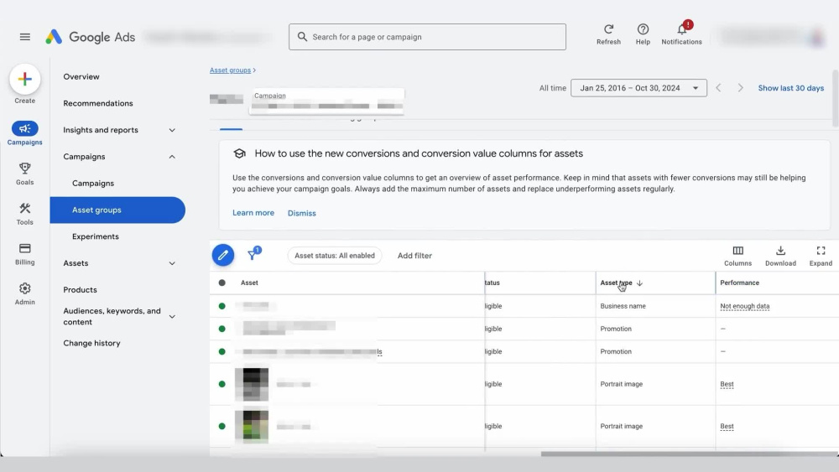Expand the Assets section chevron
839x472 pixels.
[x=172, y=263]
